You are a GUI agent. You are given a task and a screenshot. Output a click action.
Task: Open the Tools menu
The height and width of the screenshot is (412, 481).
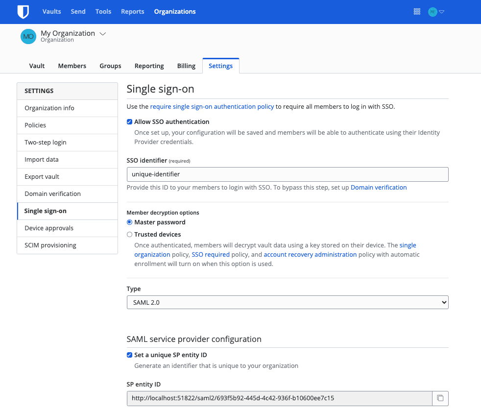click(103, 11)
